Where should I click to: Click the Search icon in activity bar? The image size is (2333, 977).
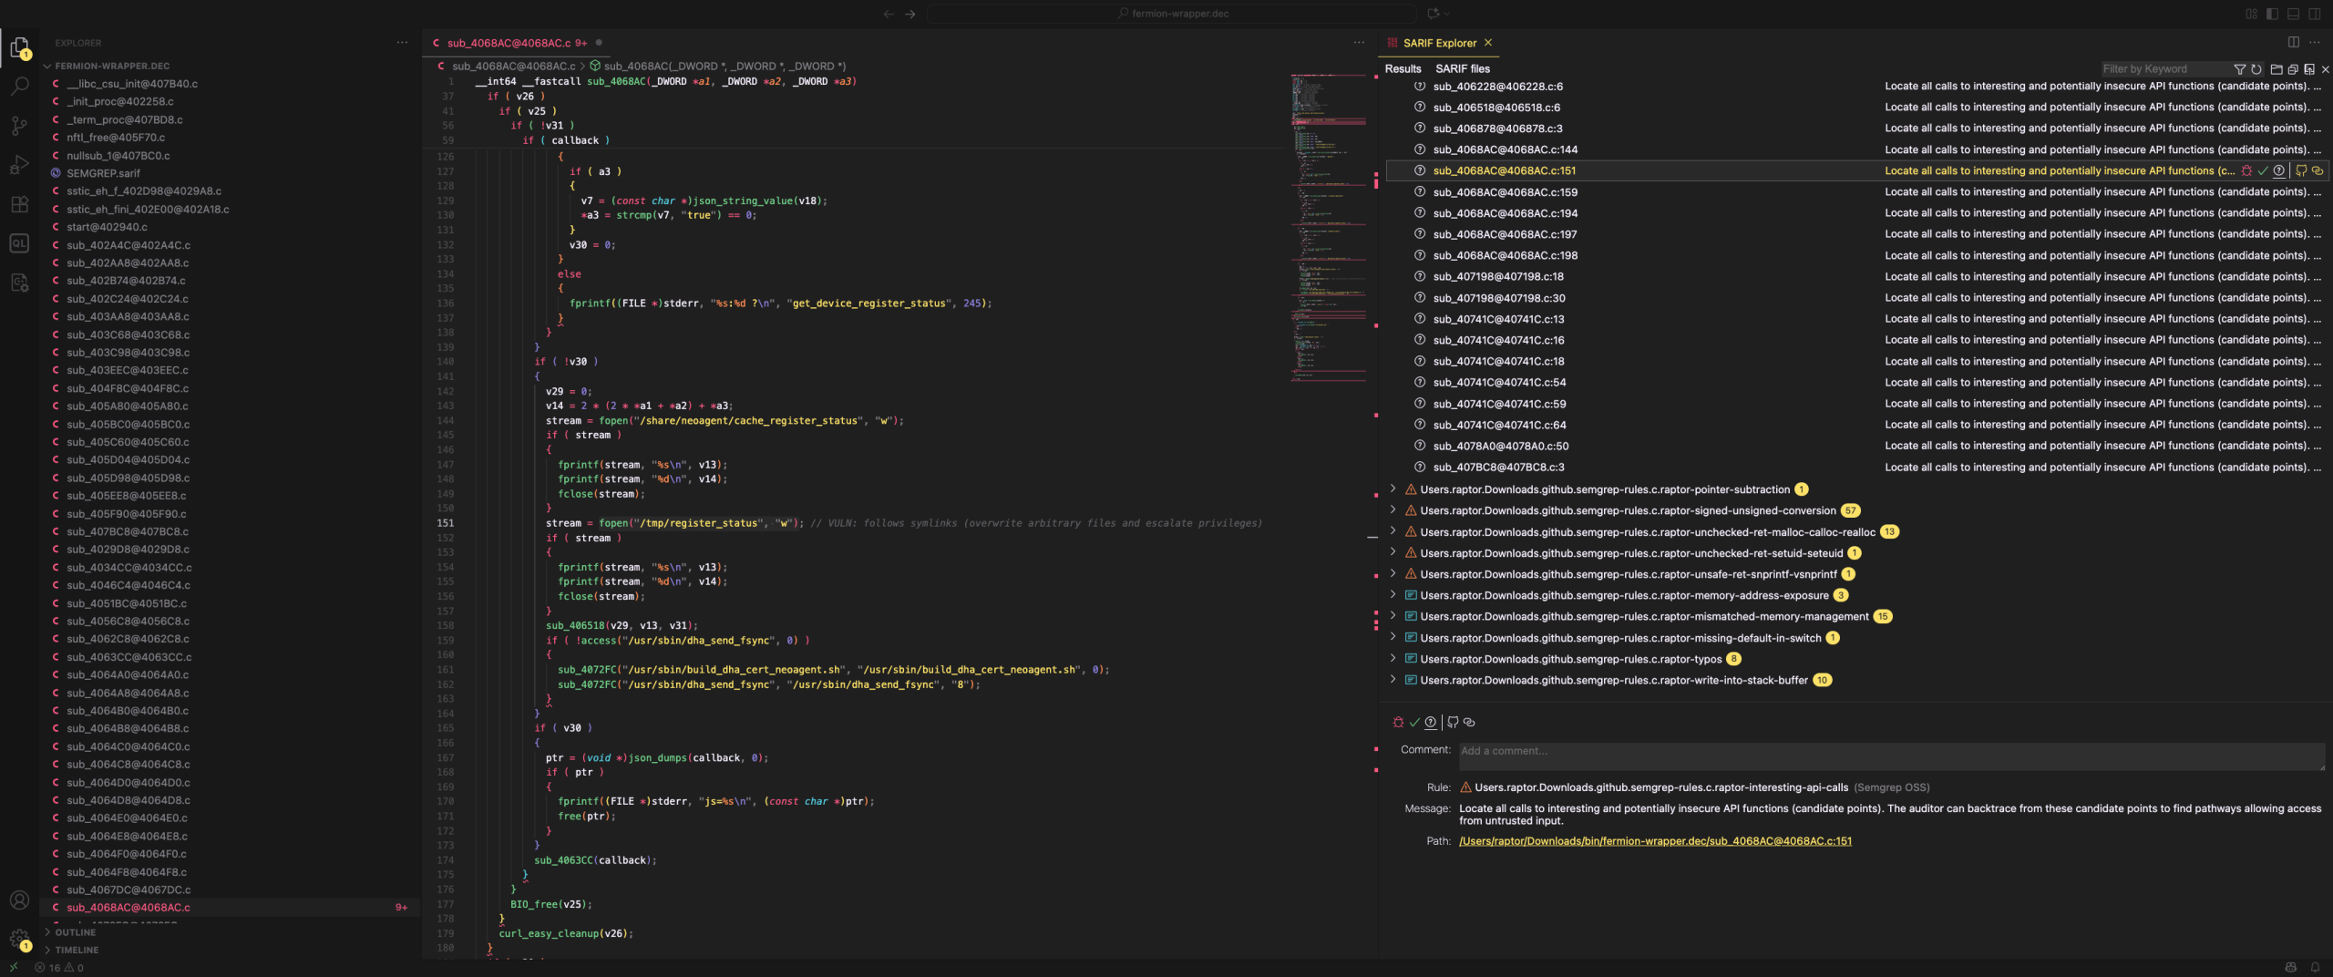pyautogui.click(x=19, y=87)
